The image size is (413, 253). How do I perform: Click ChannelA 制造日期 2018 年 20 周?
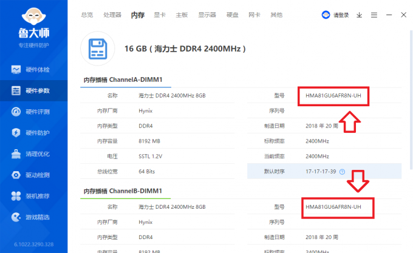[x=322, y=126]
